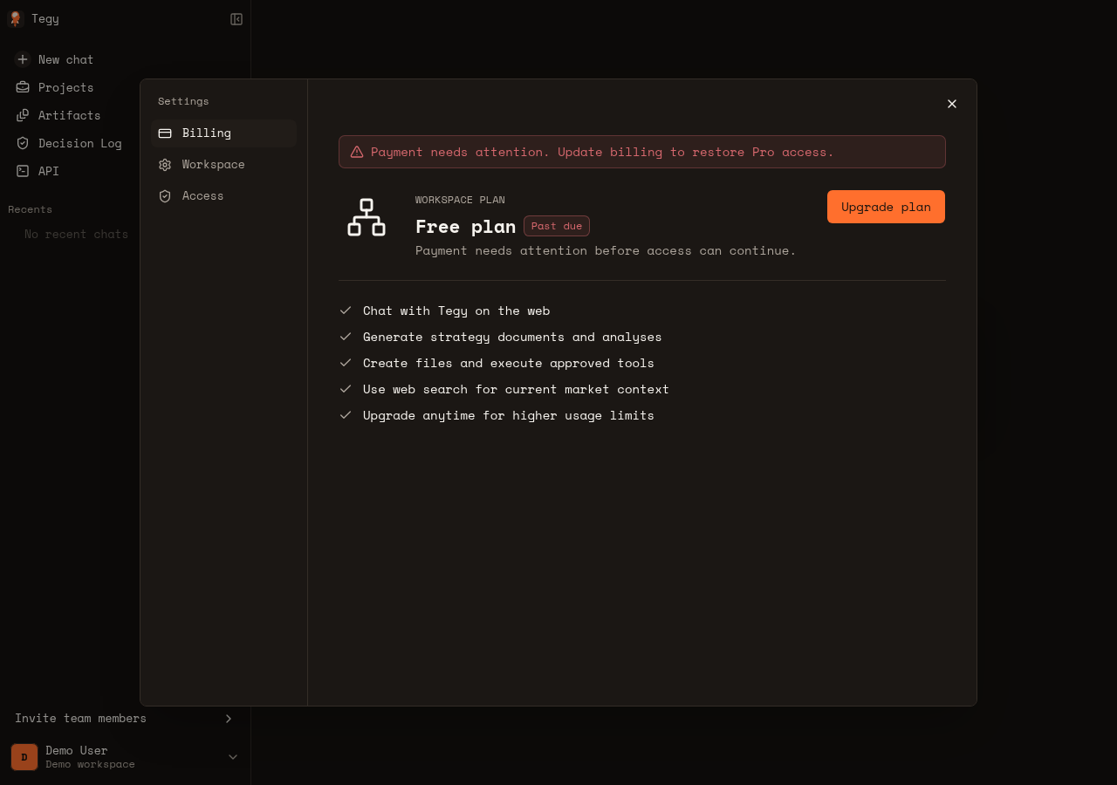This screenshot has width=1117, height=785.
Task: Collapse the sidebar with panel icon
Action: tap(236, 19)
